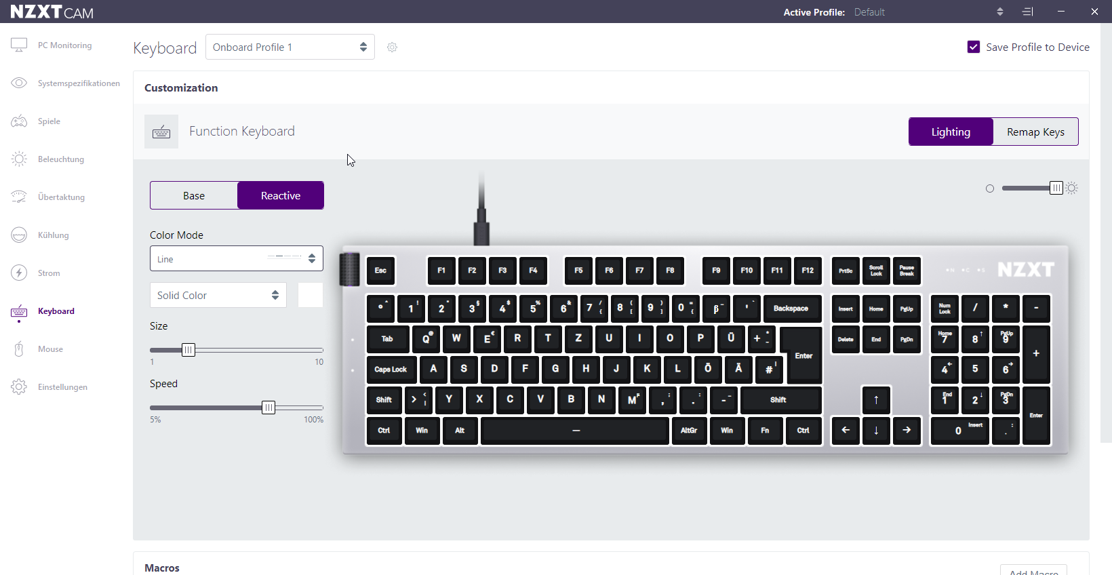
Task: Click maximum brightness sun icon
Action: point(1072,188)
